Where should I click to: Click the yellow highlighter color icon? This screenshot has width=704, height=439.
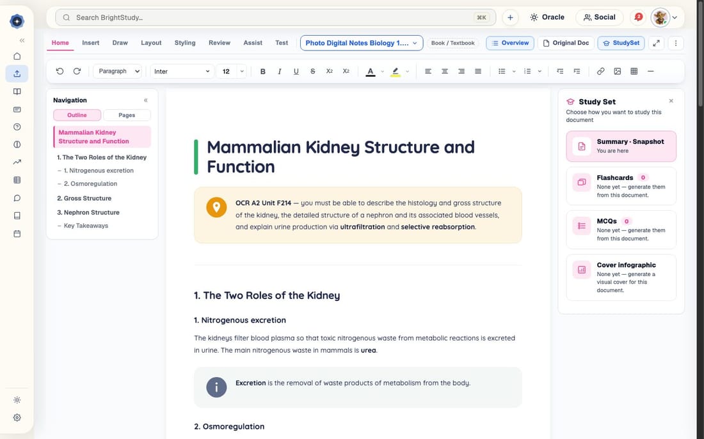click(395, 72)
